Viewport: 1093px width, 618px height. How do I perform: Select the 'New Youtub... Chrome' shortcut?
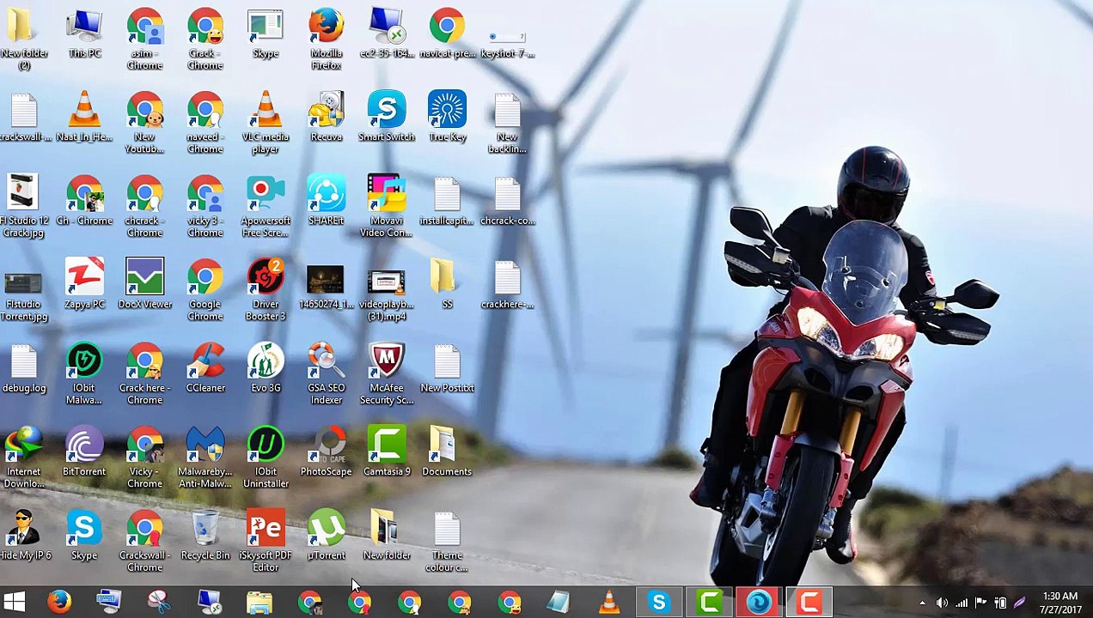(x=144, y=122)
